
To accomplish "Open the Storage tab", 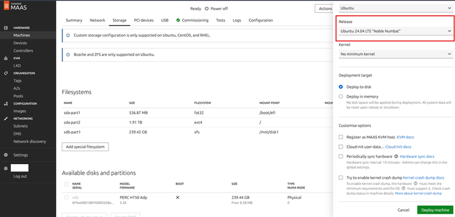I will [x=119, y=20].
